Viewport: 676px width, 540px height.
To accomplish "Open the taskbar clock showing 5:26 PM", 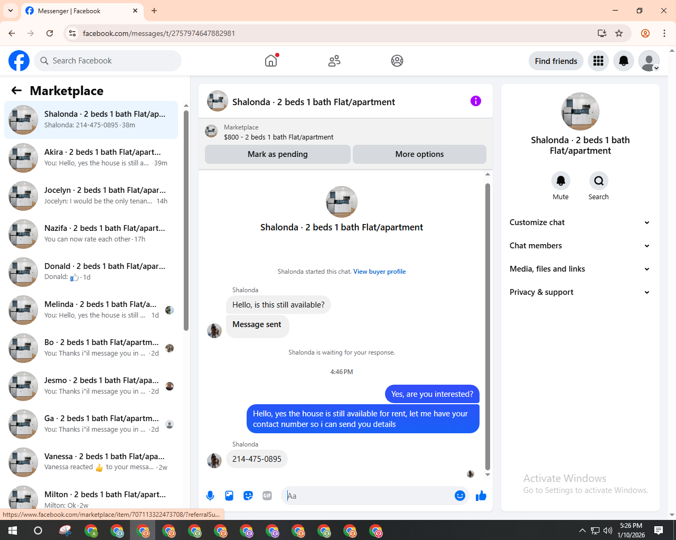I will click(x=631, y=530).
